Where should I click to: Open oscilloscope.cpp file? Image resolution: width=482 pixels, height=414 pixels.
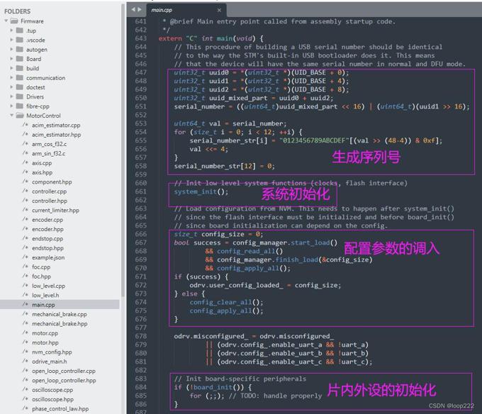[x=52, y=390]
